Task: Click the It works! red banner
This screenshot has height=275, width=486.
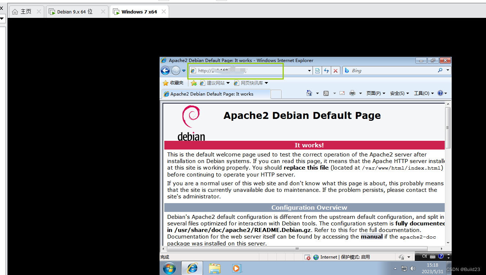Action: (x=305, y=145)
